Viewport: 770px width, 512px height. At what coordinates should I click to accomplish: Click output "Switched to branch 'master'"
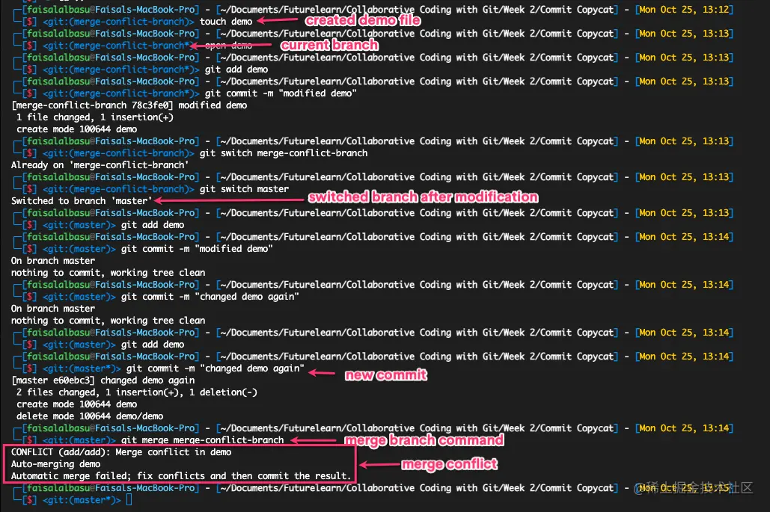[82, 200]
